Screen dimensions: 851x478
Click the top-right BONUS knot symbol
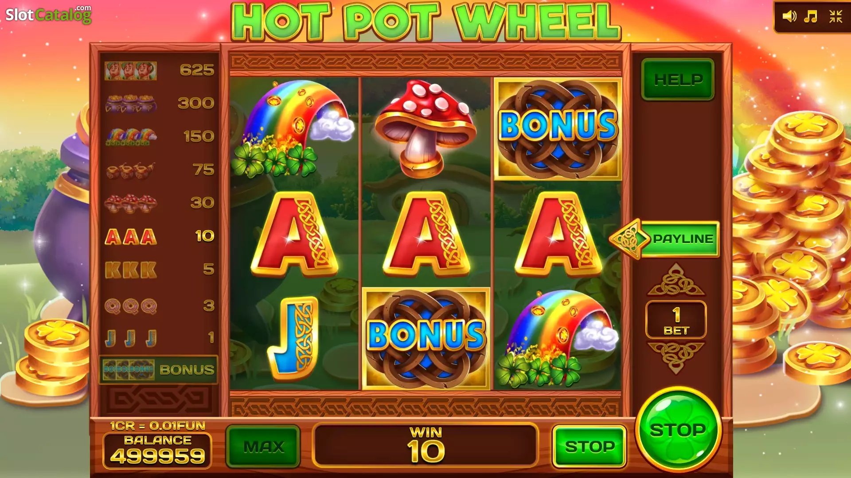coord(558,129)
